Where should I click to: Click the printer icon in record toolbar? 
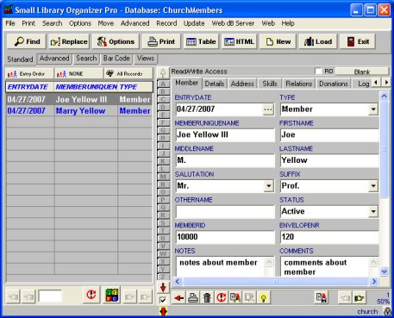(x=193, y=298)
